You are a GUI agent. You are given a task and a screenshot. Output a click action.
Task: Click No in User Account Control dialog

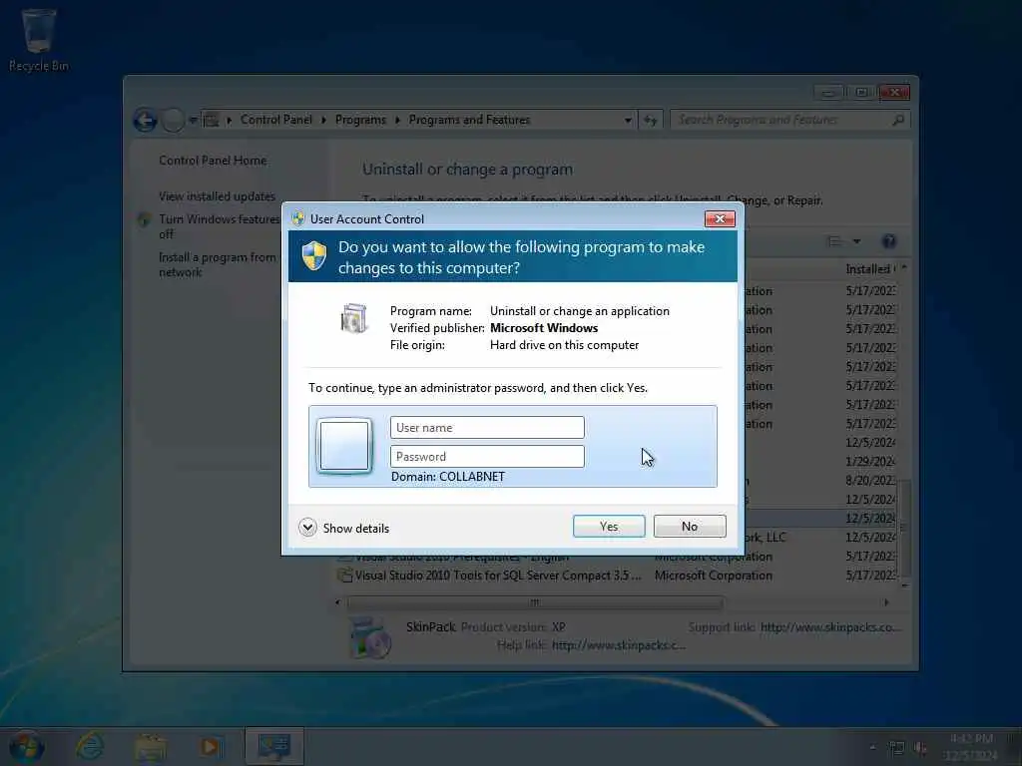pos(690,527)
